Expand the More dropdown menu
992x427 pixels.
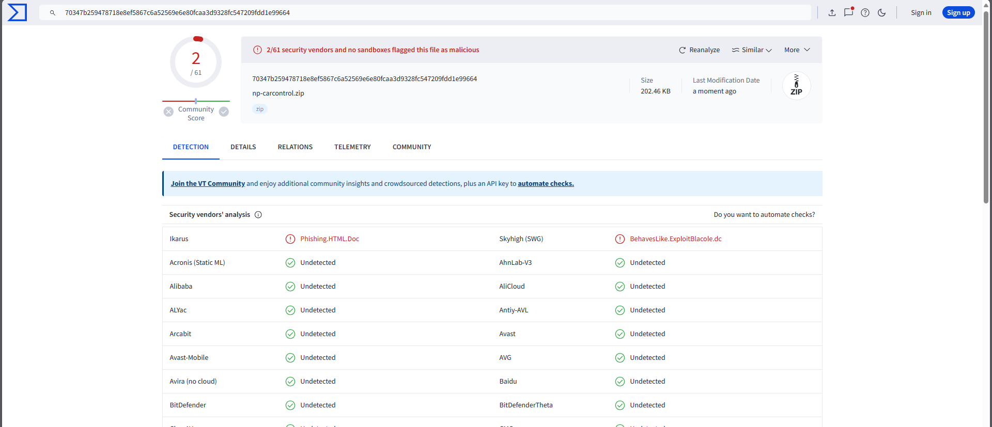pyautogui.click(x=797, y=50)
